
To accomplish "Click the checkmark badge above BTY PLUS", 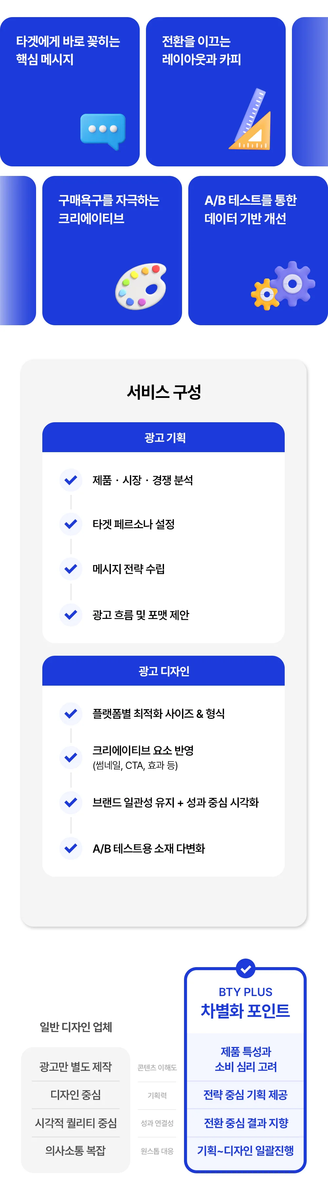I will (246, 968).
